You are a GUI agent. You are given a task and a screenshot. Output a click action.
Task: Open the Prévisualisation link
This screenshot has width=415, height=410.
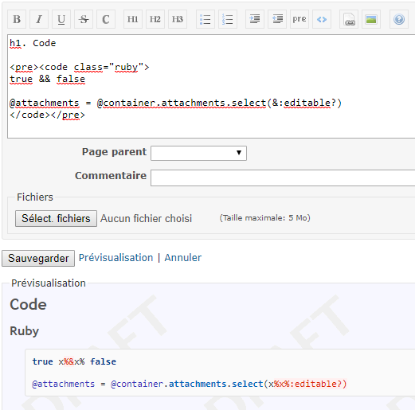tap(115, 258)
